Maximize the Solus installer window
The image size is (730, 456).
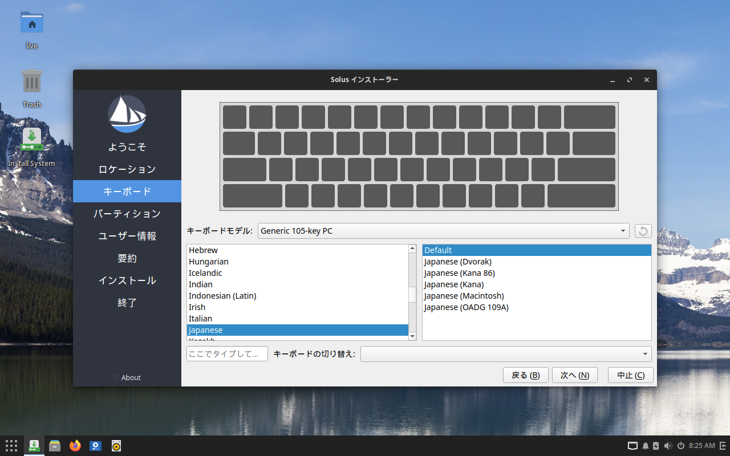630,80
